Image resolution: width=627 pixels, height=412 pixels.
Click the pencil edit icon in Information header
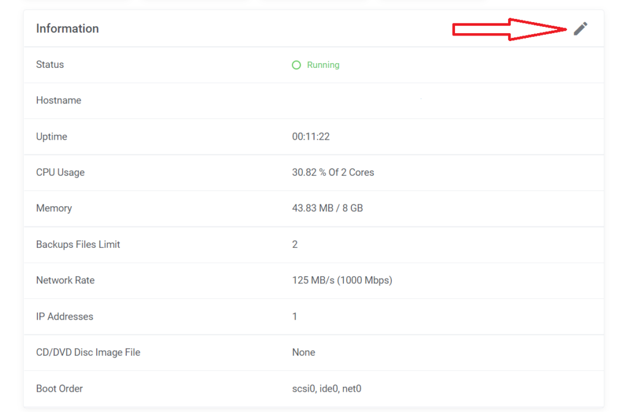(580, 29)
